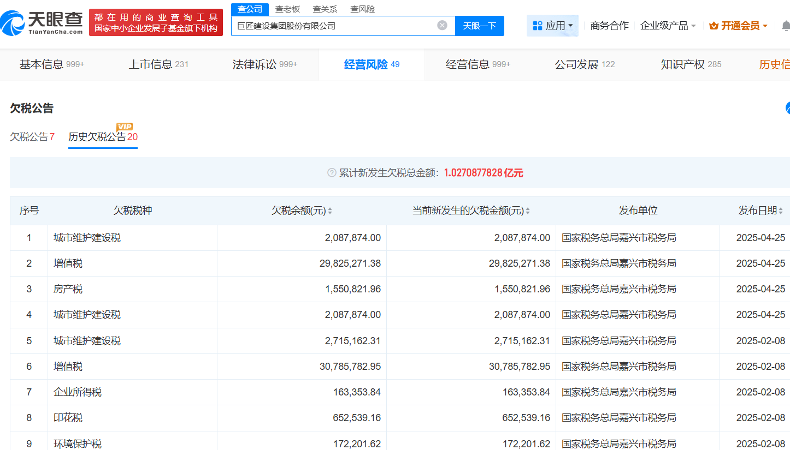This screenshot has width=790, height=450.
Task: Click the red promotional banner
Action: point(156,22)
